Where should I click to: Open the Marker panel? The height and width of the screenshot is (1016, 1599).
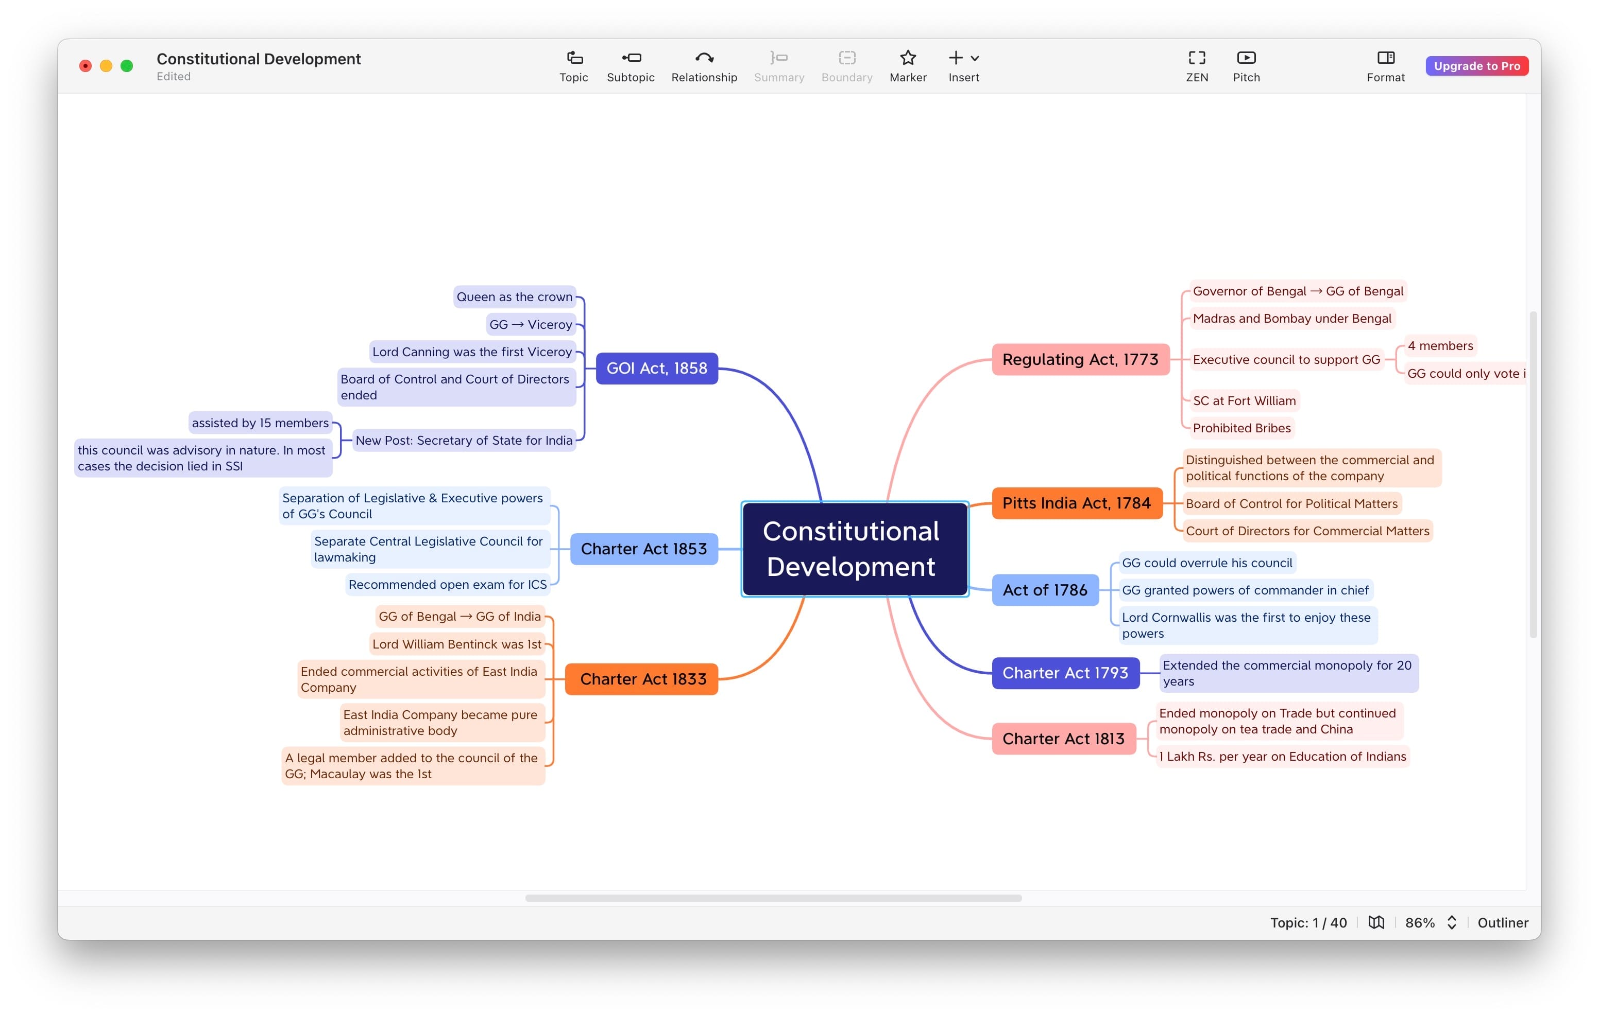click(x=907, y=64)
